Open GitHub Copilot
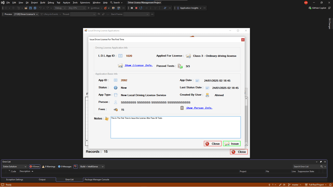This screenshot has width=333, height=187. coord(317,8)
